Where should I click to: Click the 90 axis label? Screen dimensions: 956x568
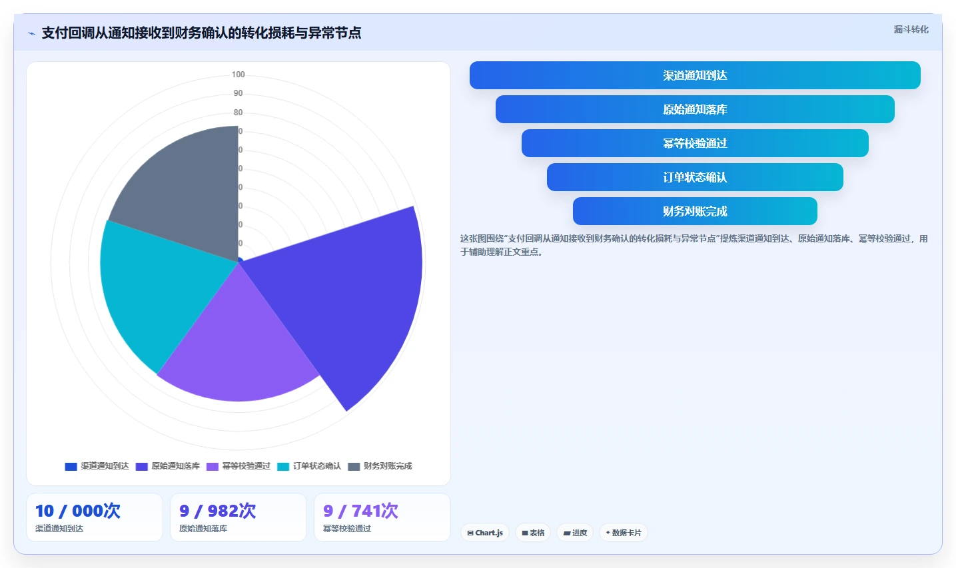click(239, 93)
